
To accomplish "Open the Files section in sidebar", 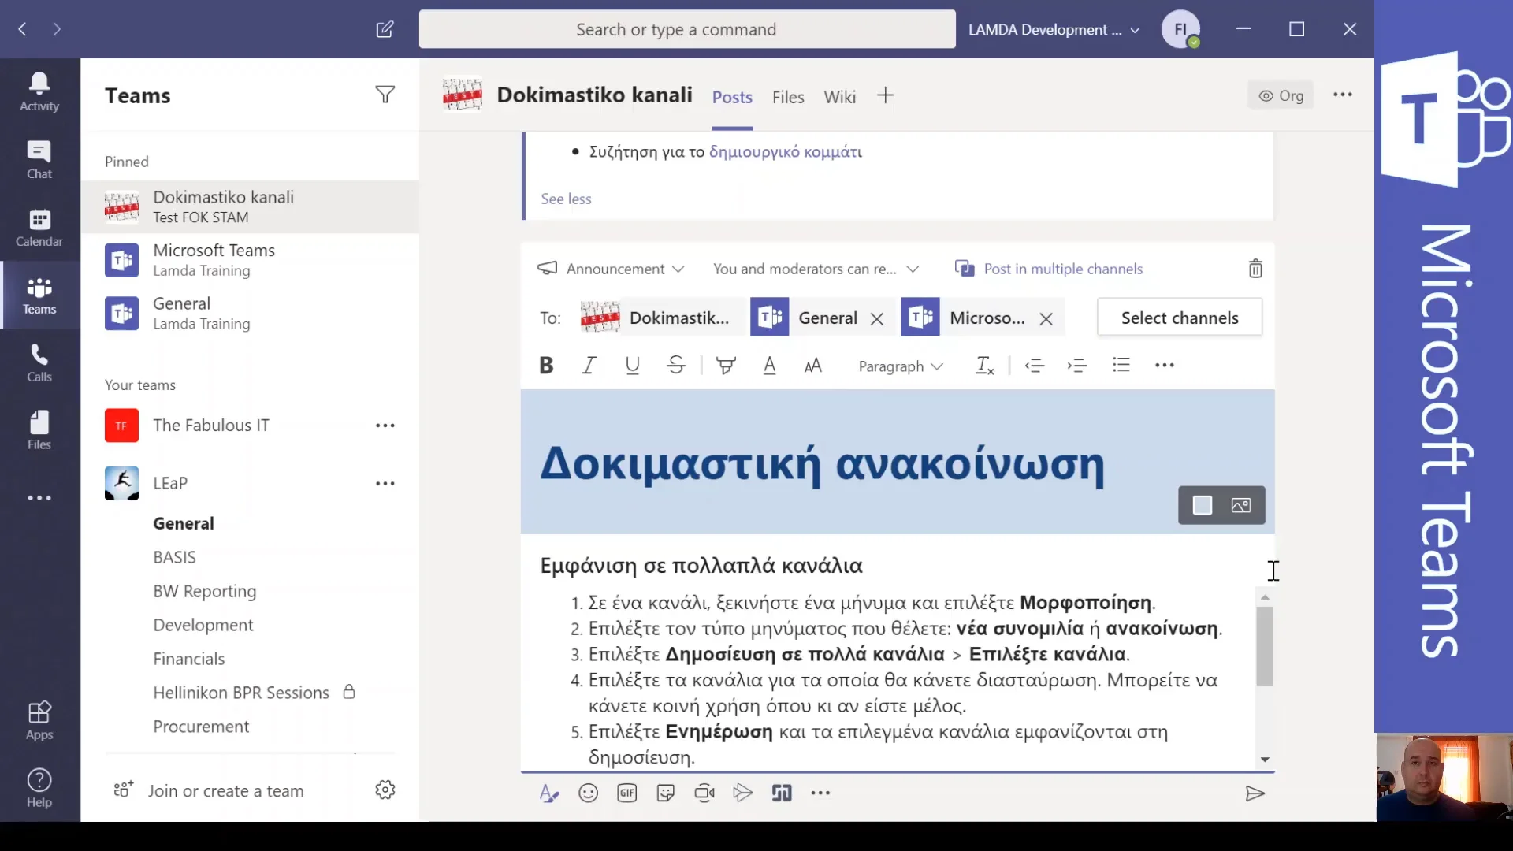I will (39, 431).
